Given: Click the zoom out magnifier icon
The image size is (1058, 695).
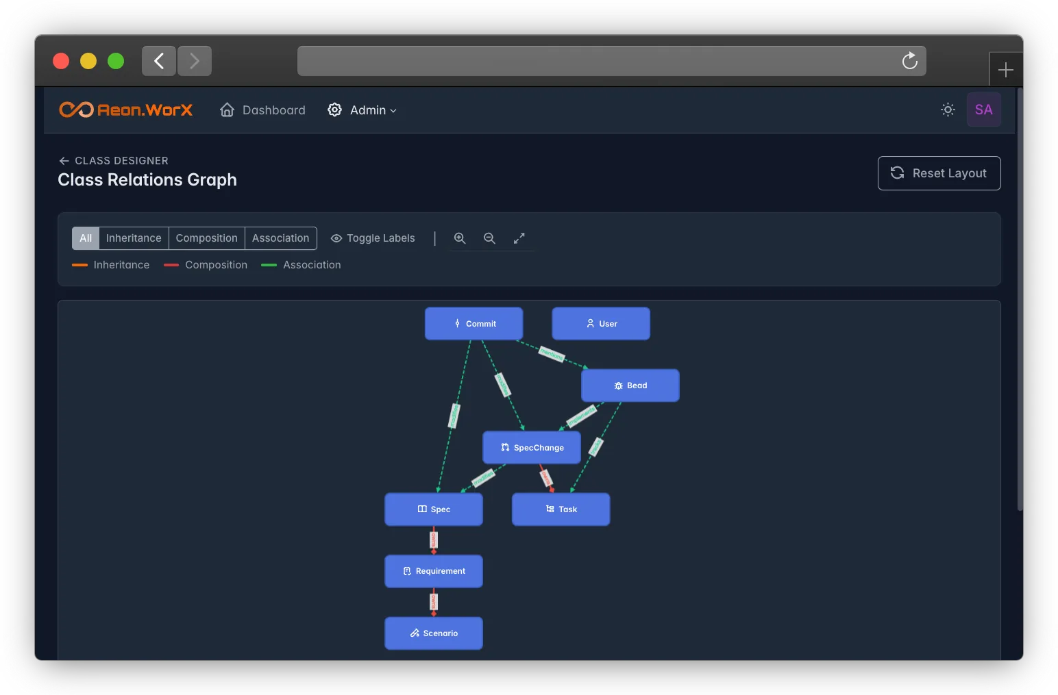Looking at the screenshot, I should pos(489,238).
